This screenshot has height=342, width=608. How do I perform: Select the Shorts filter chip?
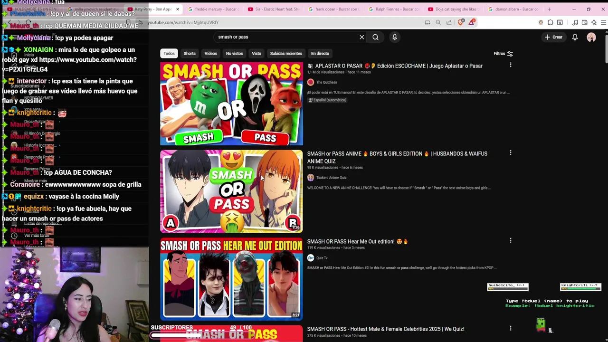(x=190, y=54)
